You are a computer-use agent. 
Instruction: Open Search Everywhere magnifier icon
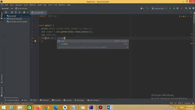tap(186, 9)
